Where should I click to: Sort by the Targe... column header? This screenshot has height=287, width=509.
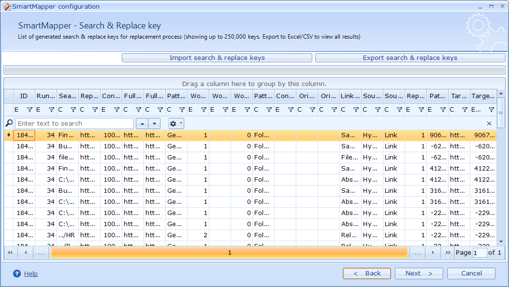pos(483,96)
